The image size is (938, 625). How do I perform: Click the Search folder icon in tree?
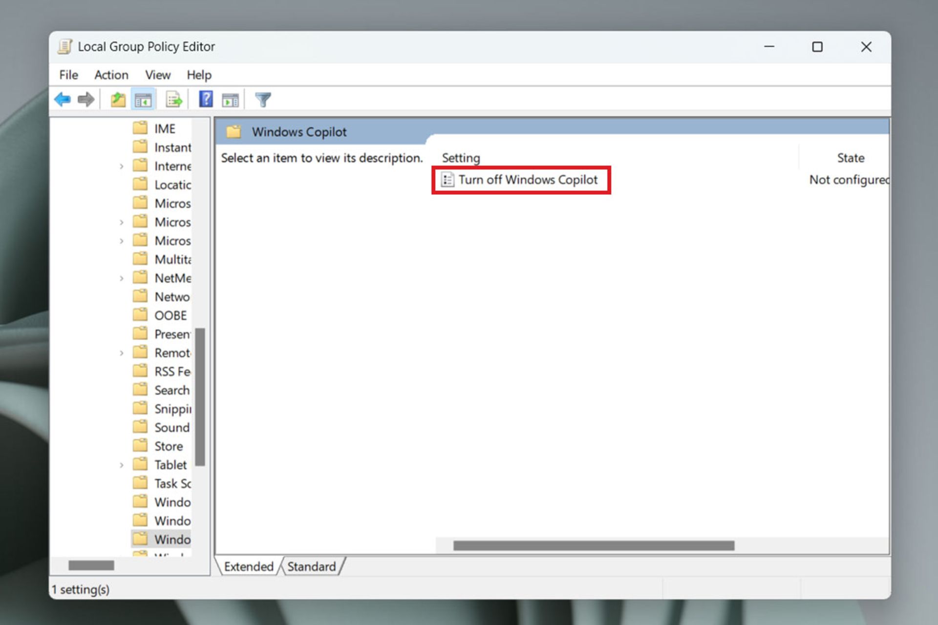pos(140,390)
